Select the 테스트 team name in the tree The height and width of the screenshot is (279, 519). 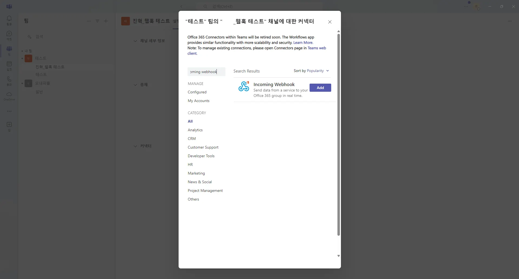point(41,58)
